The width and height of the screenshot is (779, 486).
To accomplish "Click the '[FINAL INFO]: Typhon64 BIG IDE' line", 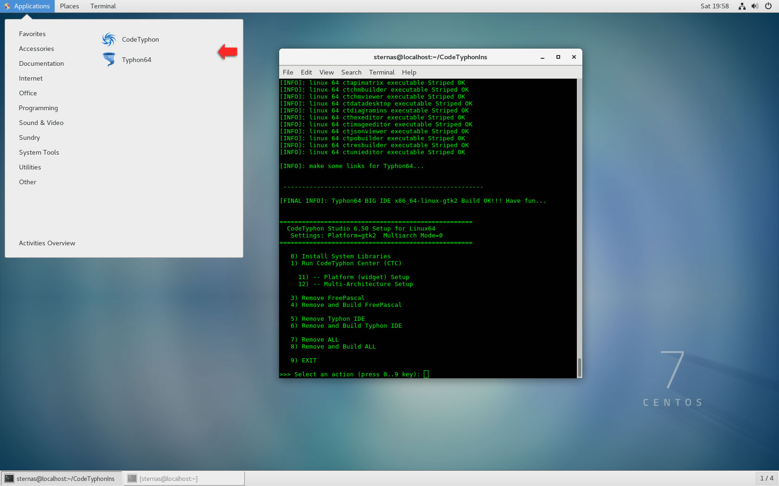I will pos(413,200).
